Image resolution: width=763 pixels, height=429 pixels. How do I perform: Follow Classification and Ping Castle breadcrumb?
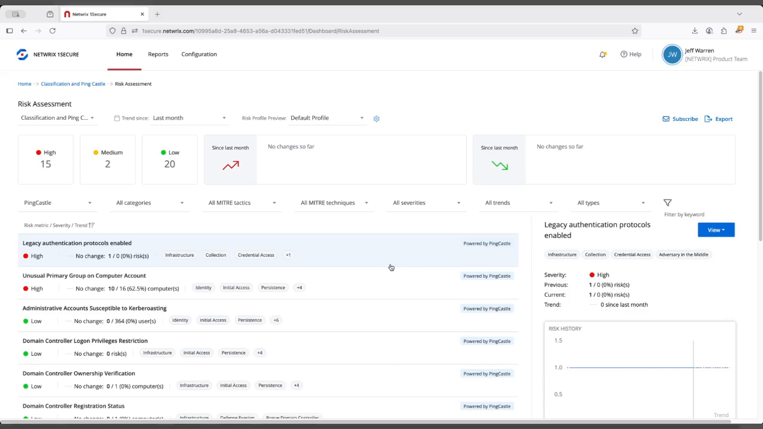coord(73,84)
